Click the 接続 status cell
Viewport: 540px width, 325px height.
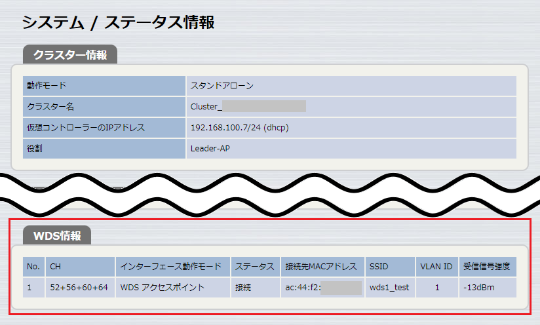pyautogui.click(x=256, y=288)
